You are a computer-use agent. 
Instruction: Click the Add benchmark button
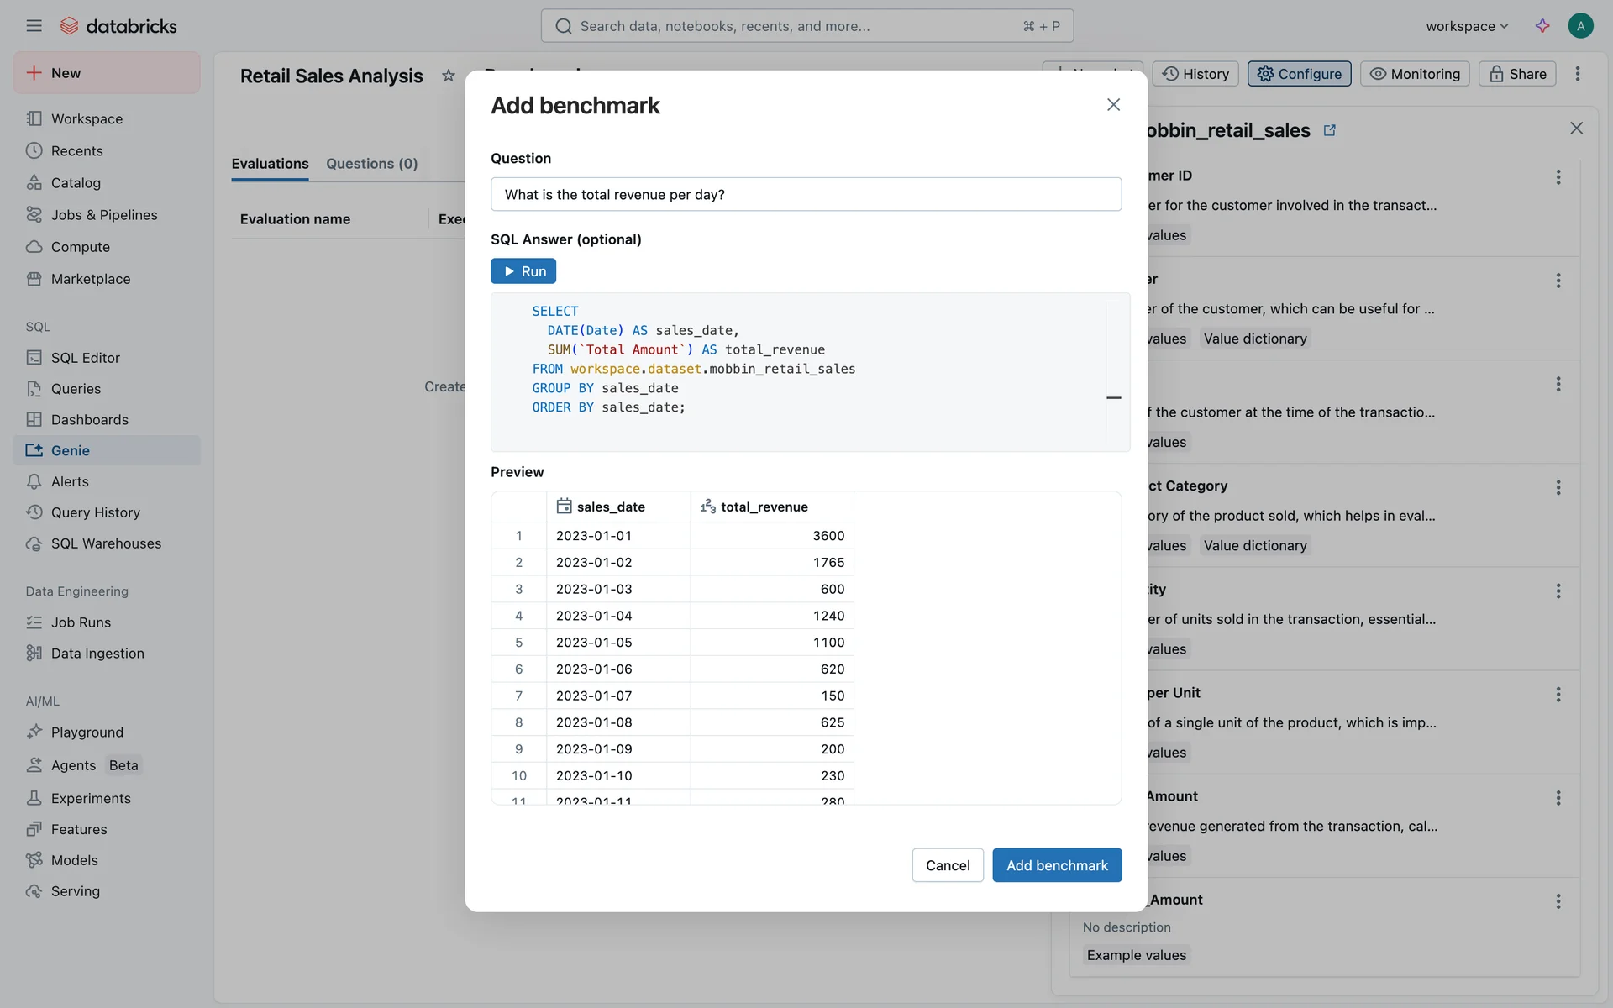[1057, 865]
